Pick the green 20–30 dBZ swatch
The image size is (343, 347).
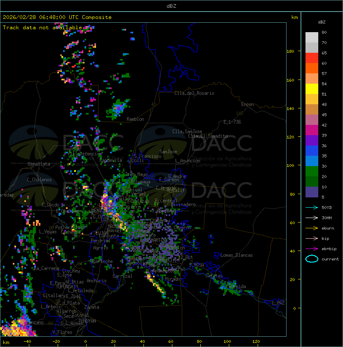[x=312, y=171]
